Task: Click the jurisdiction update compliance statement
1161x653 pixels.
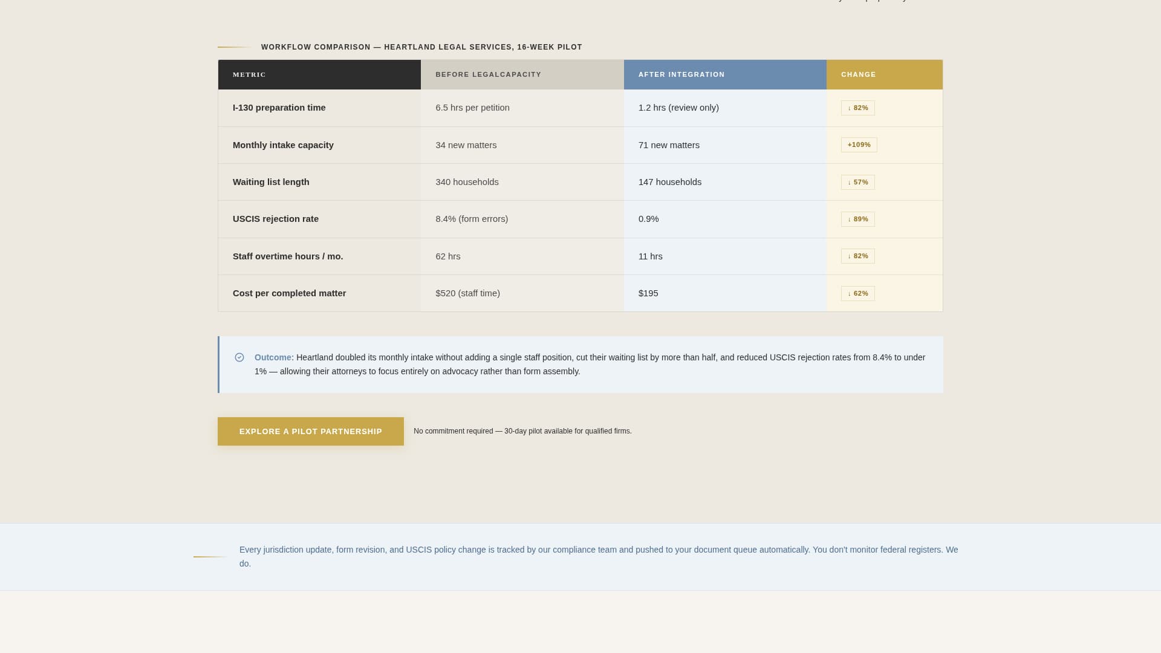Action: tap(599, 557)
